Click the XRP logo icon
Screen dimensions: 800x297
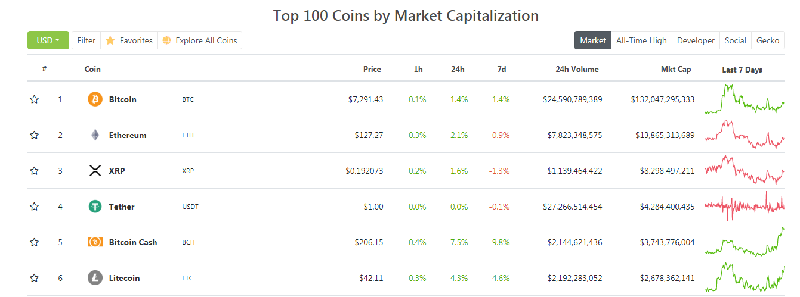[95, 171]
